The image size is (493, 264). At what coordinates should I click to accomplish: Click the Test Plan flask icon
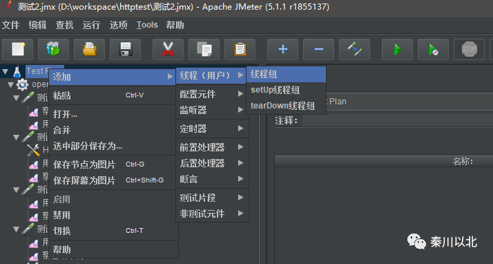17,71
